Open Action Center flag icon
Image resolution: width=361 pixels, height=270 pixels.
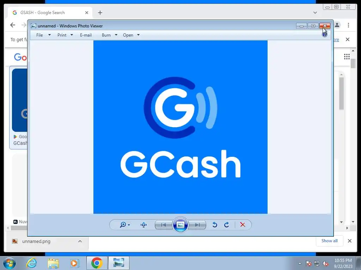click(x=308, y=263)
